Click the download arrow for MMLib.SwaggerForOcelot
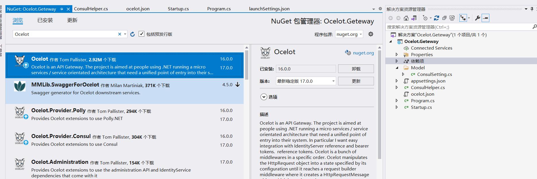 [238, 84]
